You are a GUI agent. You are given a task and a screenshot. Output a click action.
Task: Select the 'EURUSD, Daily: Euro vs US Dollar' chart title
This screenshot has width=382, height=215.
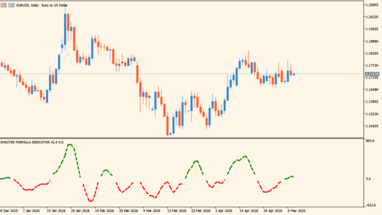(42, 5)
